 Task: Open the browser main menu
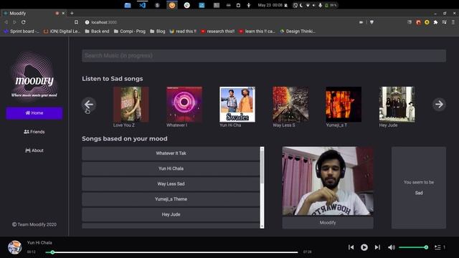coord(453,22)
